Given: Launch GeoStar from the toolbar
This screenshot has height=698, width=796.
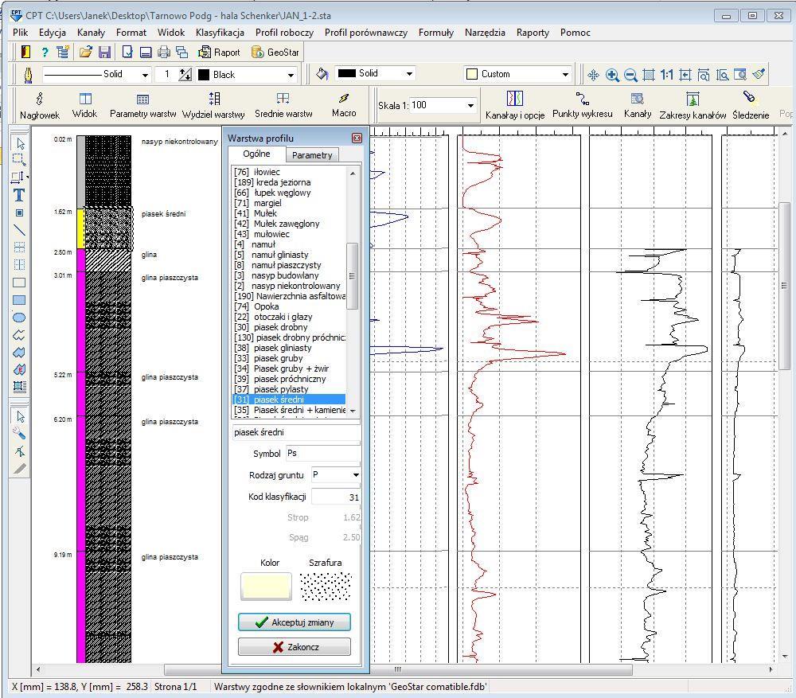Looking at the screenshot, I should pos(275,53).
